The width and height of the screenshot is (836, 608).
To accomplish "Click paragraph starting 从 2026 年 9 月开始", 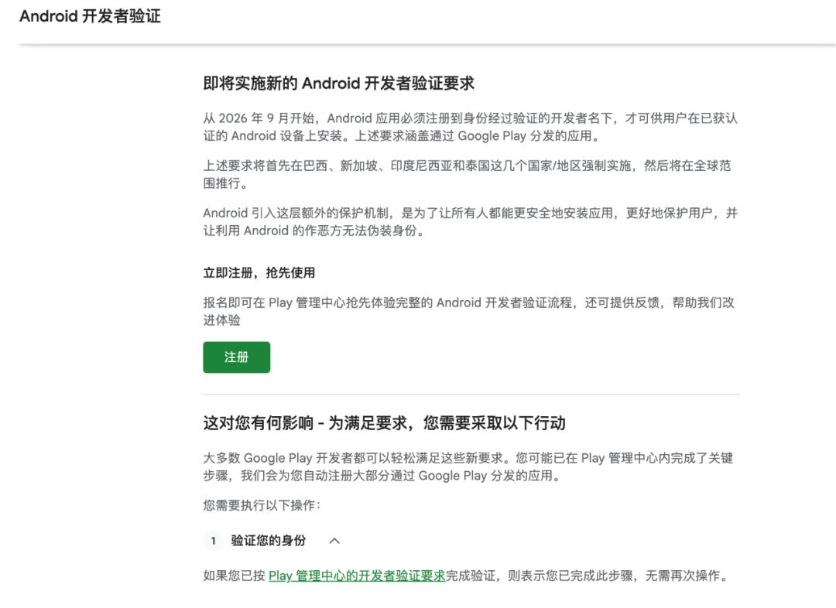I will (471, 127).
